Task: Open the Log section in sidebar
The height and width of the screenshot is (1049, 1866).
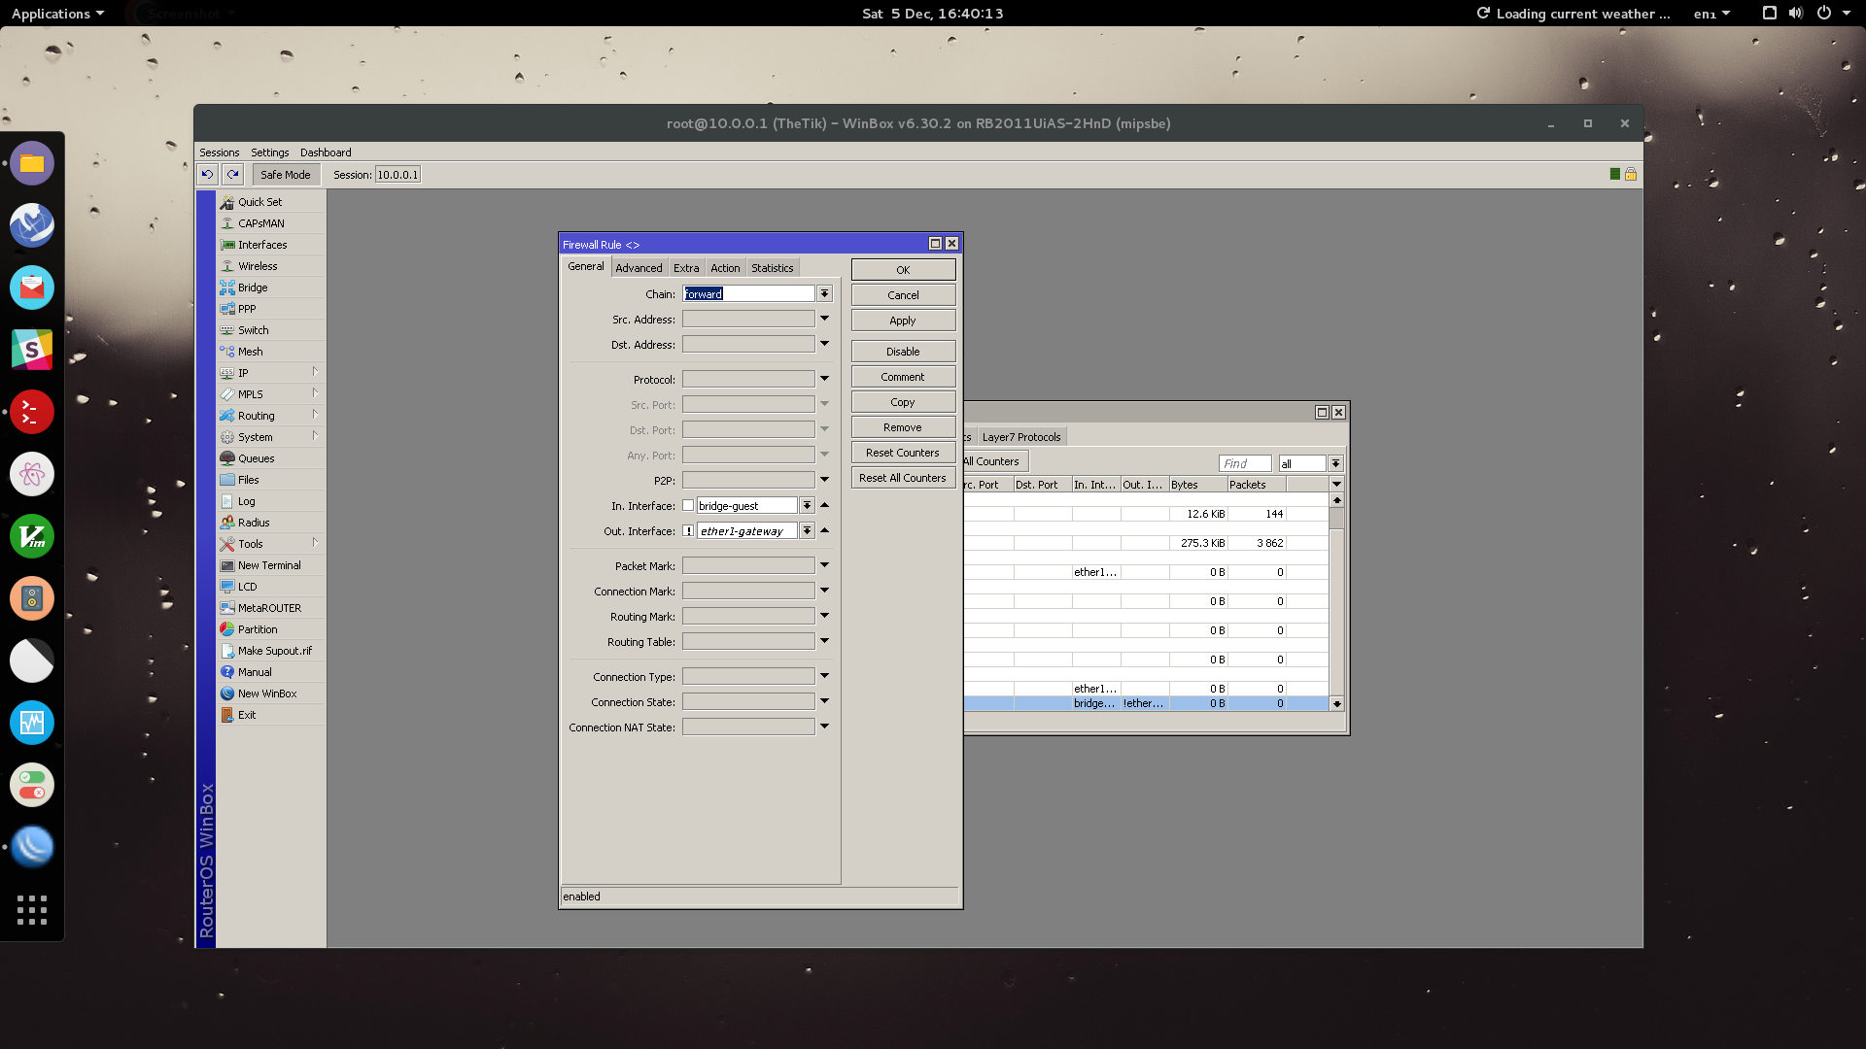Action: 245,499
